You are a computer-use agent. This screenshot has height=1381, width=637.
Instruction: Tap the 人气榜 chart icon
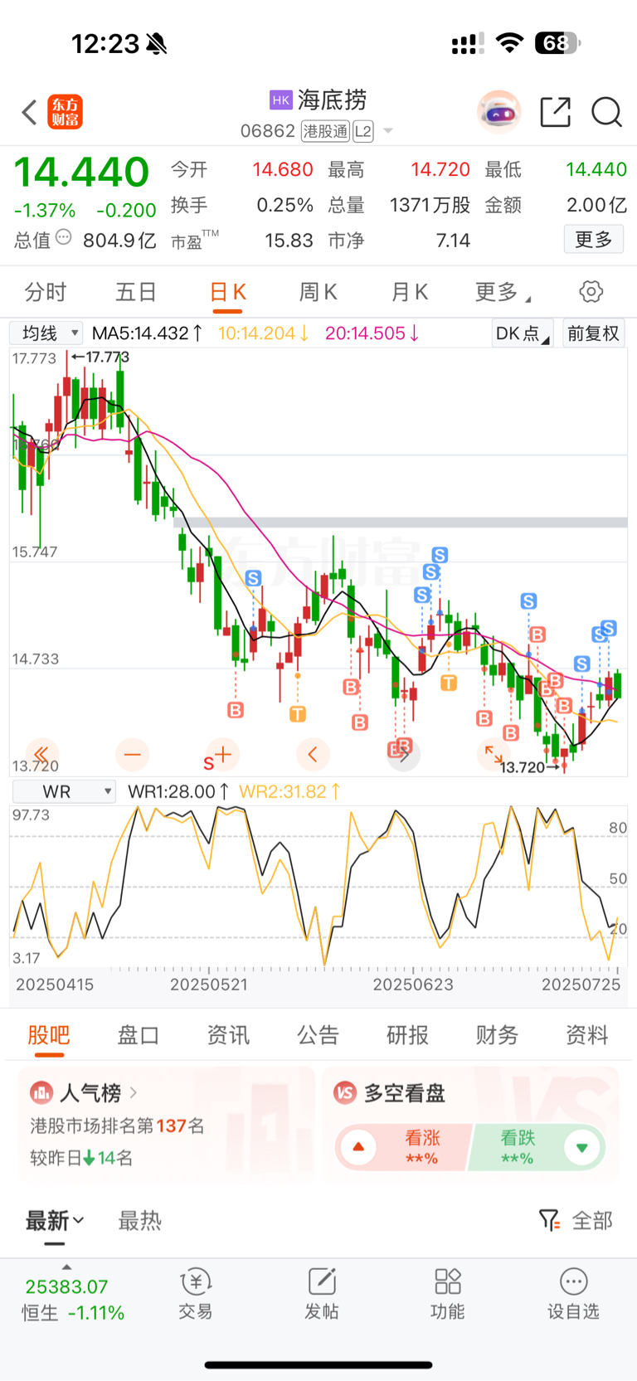(41, 1092)
